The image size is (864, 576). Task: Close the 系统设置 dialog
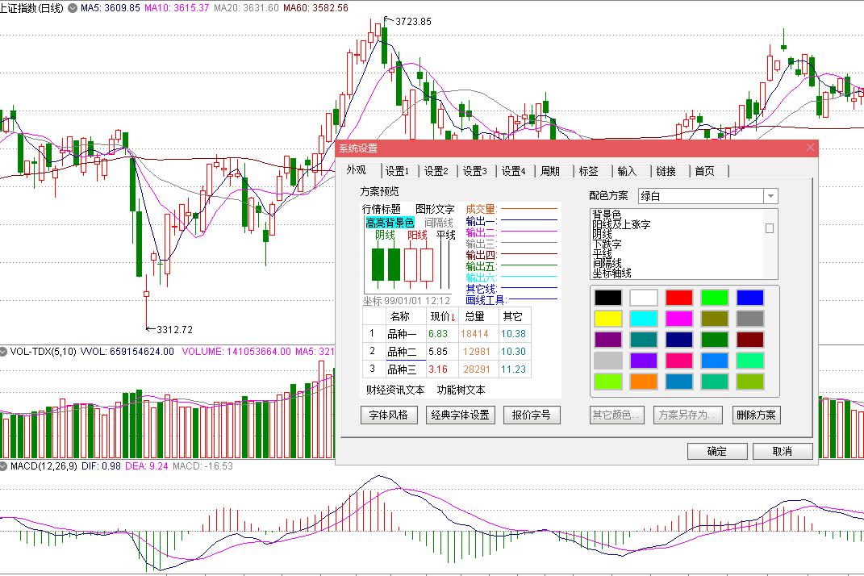(811, 148)
